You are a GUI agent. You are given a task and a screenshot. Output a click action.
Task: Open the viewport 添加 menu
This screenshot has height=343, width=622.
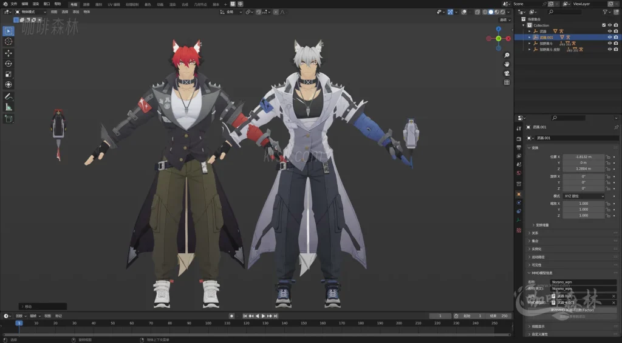coord(76,12)
